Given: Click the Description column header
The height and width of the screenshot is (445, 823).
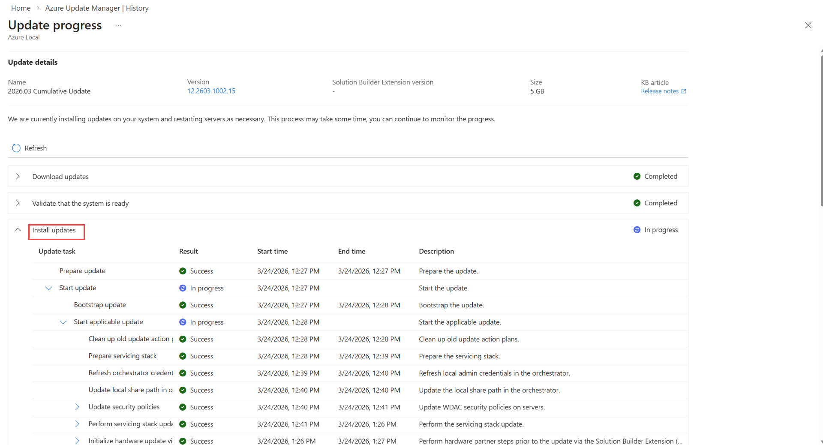Looking at the screenshot, I should [436, 251].
